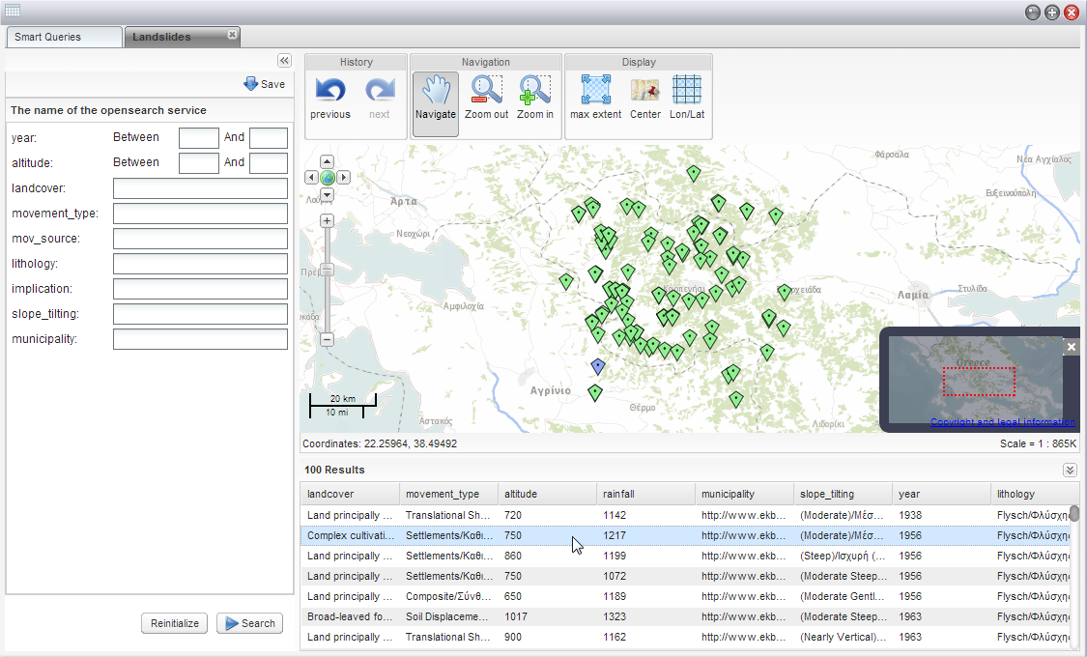
Task: Open Copyright and legal information link
Action: click(x=1002, y=421)
